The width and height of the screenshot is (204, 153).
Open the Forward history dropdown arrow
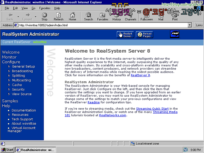coord(35,17)
